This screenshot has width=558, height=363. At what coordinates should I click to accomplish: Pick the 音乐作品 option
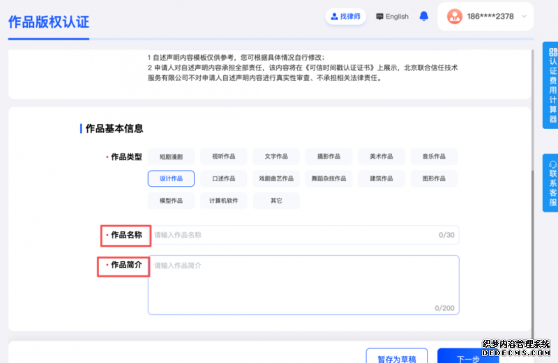[434, 157]
